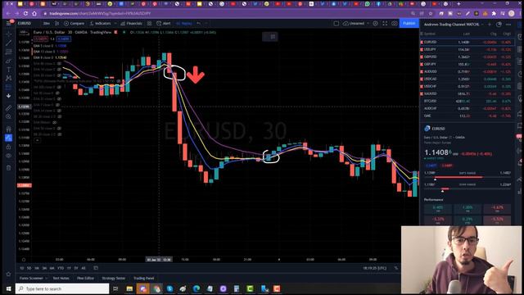The height and width of the screenshot is (295, 524).
Task: Open the select layout square icon
Action: coord(337,24)
